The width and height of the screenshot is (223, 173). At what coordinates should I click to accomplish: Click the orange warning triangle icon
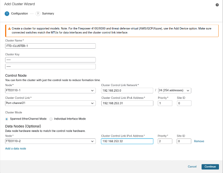[8, 28]
